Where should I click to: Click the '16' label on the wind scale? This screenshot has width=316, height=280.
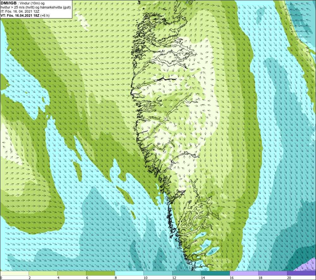(232, 278)
